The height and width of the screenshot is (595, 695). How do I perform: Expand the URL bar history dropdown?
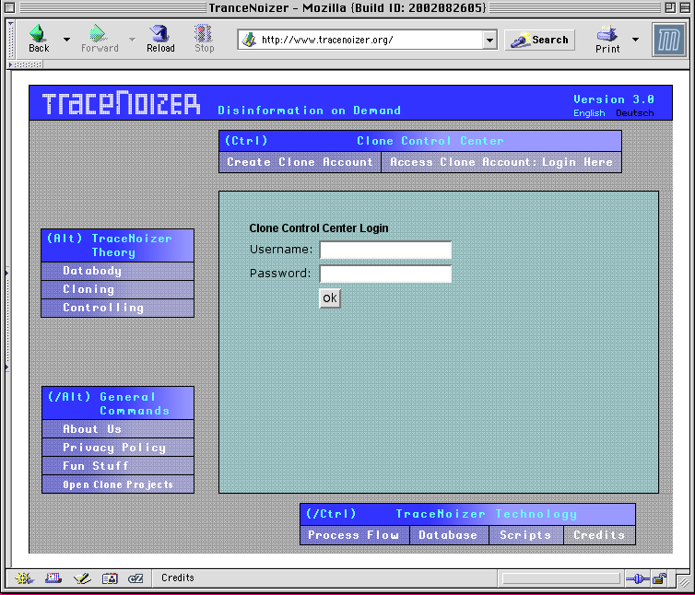(489, 41)
